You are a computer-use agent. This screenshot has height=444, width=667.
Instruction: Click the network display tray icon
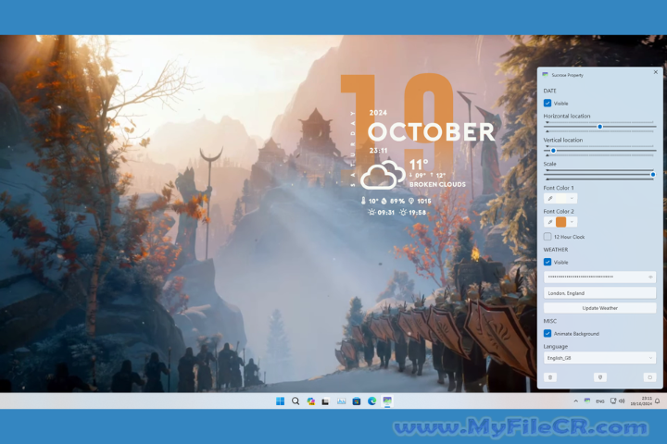(x=613, y=401)
